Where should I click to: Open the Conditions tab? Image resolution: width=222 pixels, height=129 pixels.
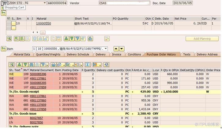(x=134, y=55)
